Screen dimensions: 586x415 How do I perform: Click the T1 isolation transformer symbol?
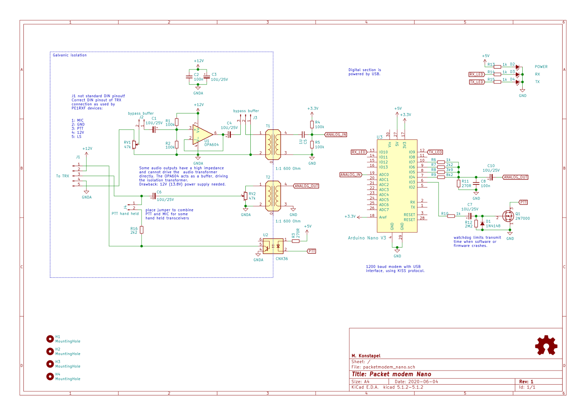pos(273,144)
